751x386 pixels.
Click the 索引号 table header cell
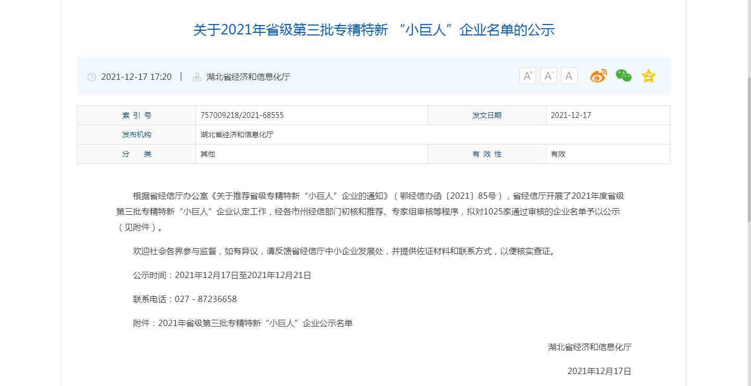136,115
